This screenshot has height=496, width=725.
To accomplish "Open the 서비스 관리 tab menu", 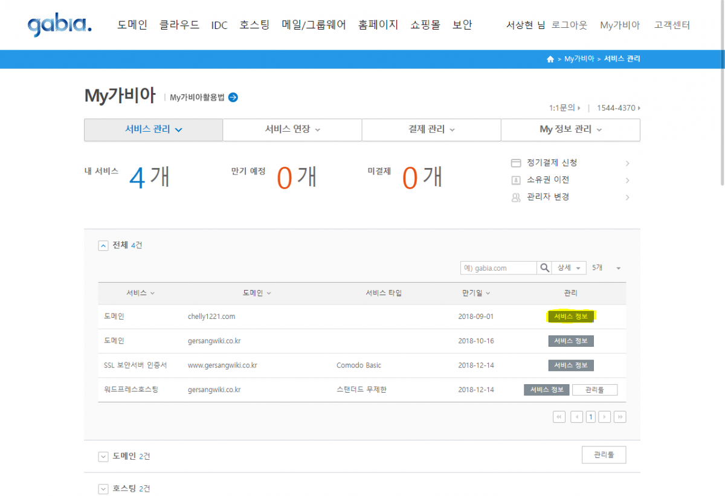I will click(153, 130).
